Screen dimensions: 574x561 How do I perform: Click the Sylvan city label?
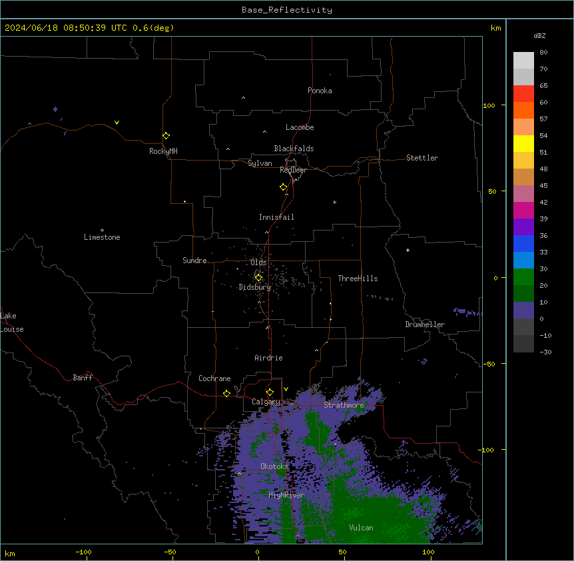click(260, 163)
